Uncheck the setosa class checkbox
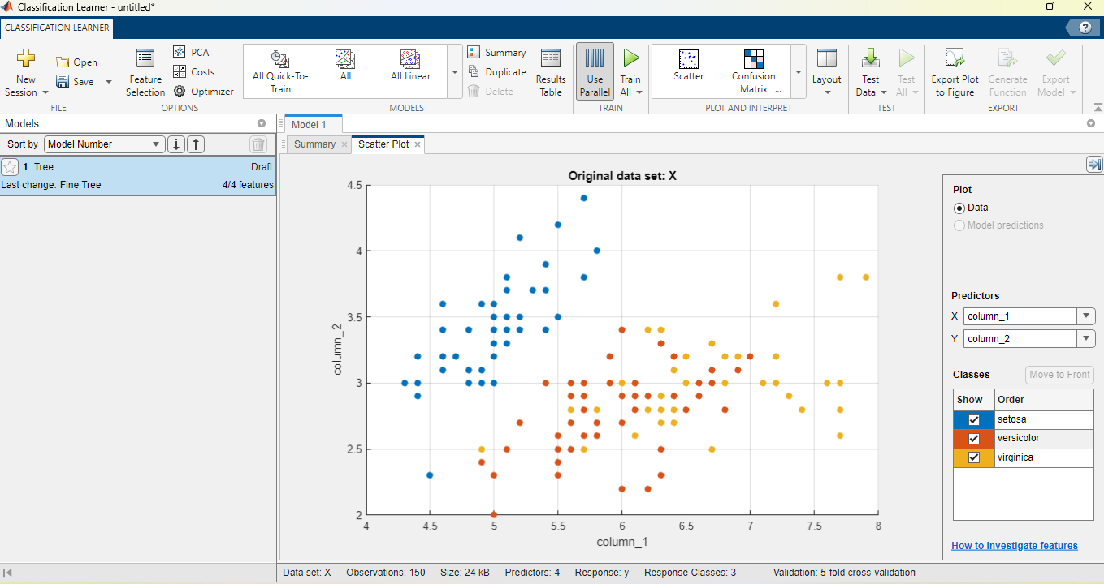1104x584 pixels. 974,420
